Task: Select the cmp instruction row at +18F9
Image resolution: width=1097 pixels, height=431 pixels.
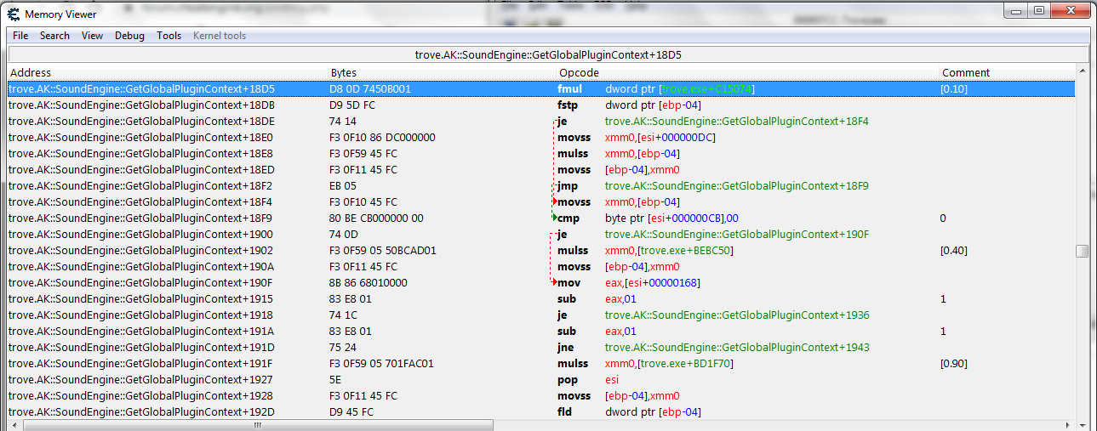Action: click(x=540, y=218)
